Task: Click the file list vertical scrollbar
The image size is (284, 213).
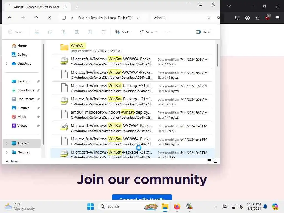Action: tap(217, 55)
